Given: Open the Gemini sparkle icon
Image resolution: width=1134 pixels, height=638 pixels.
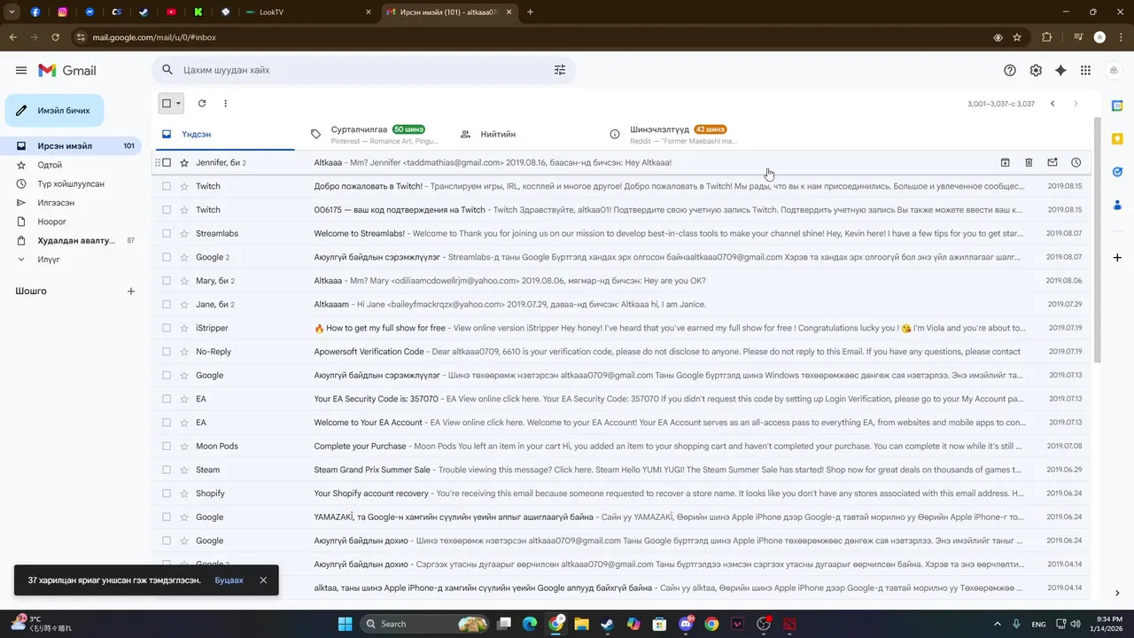Looking at the screenshot, I should point(1060,70).
